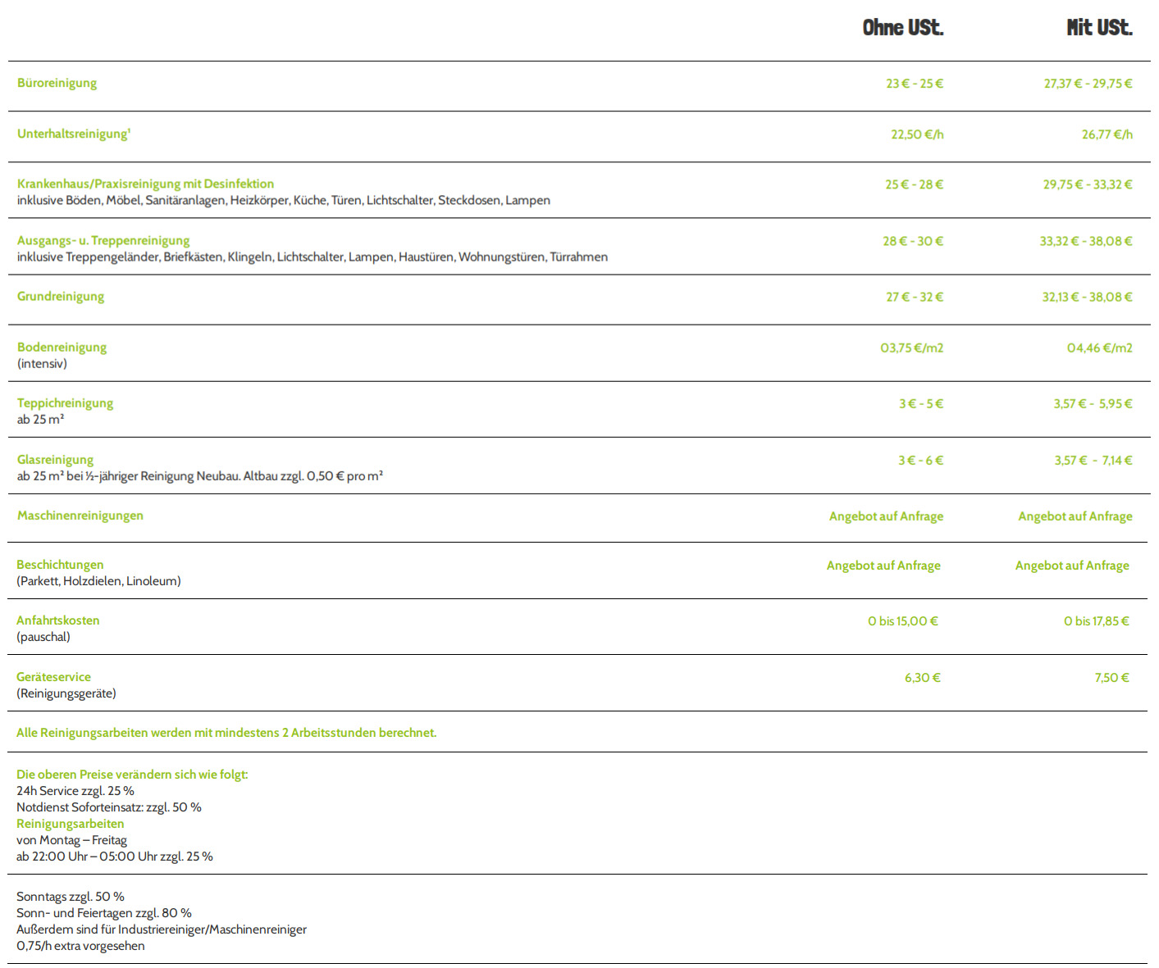The image size is (1159, 968).
Task: Select the 04,46 €/m2 price value
Action: click(1099, 348)
